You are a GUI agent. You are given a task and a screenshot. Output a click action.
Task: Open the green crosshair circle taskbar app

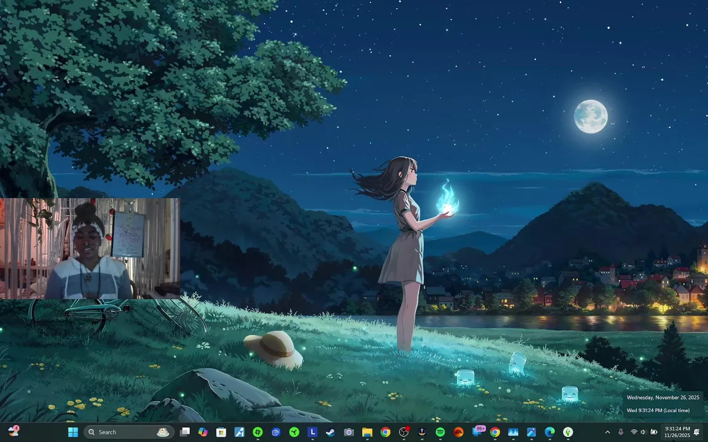pos(258,432)
